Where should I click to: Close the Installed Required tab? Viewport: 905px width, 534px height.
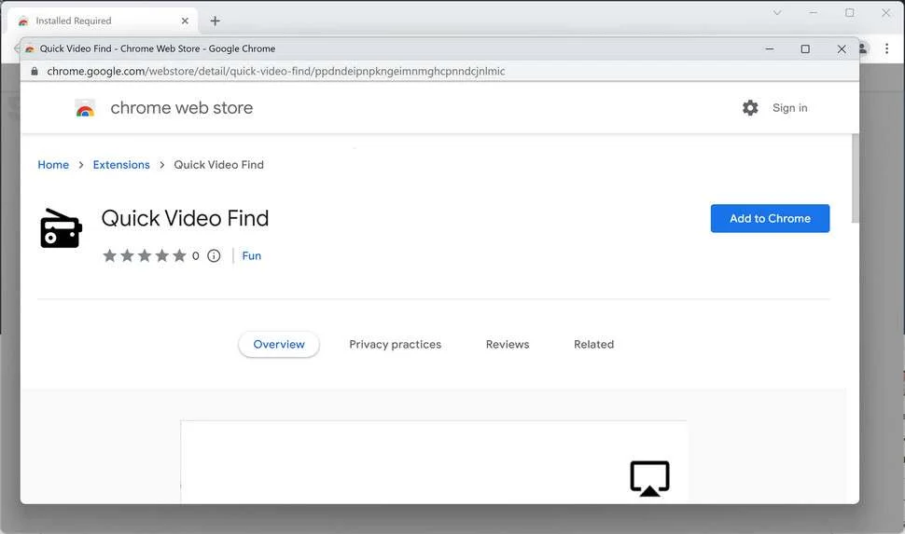(x=185, y=21)
